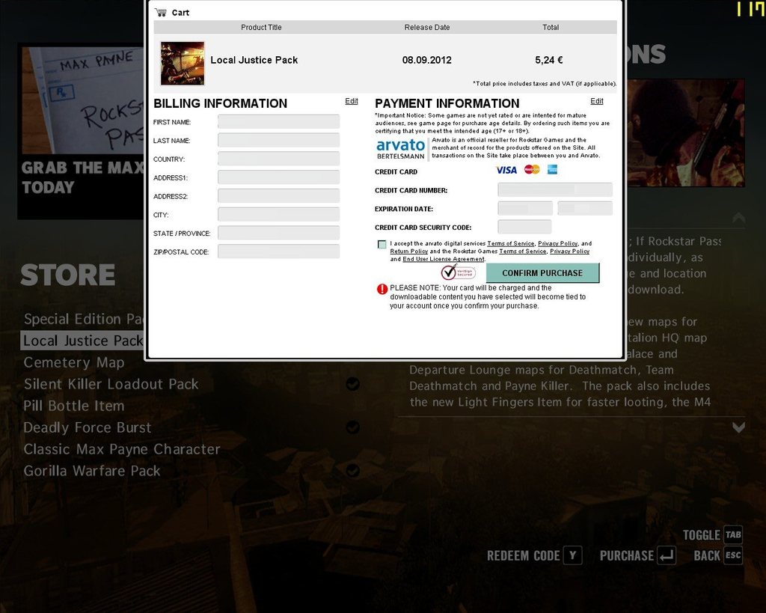Click the 5,24 € price
Viewport: 766px width, 613px height.
[548, 60]
